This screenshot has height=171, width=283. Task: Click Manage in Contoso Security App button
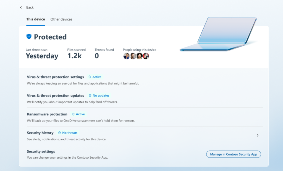click(x=234, y=154)
